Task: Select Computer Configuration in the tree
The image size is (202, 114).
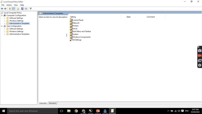Action: 16,16
